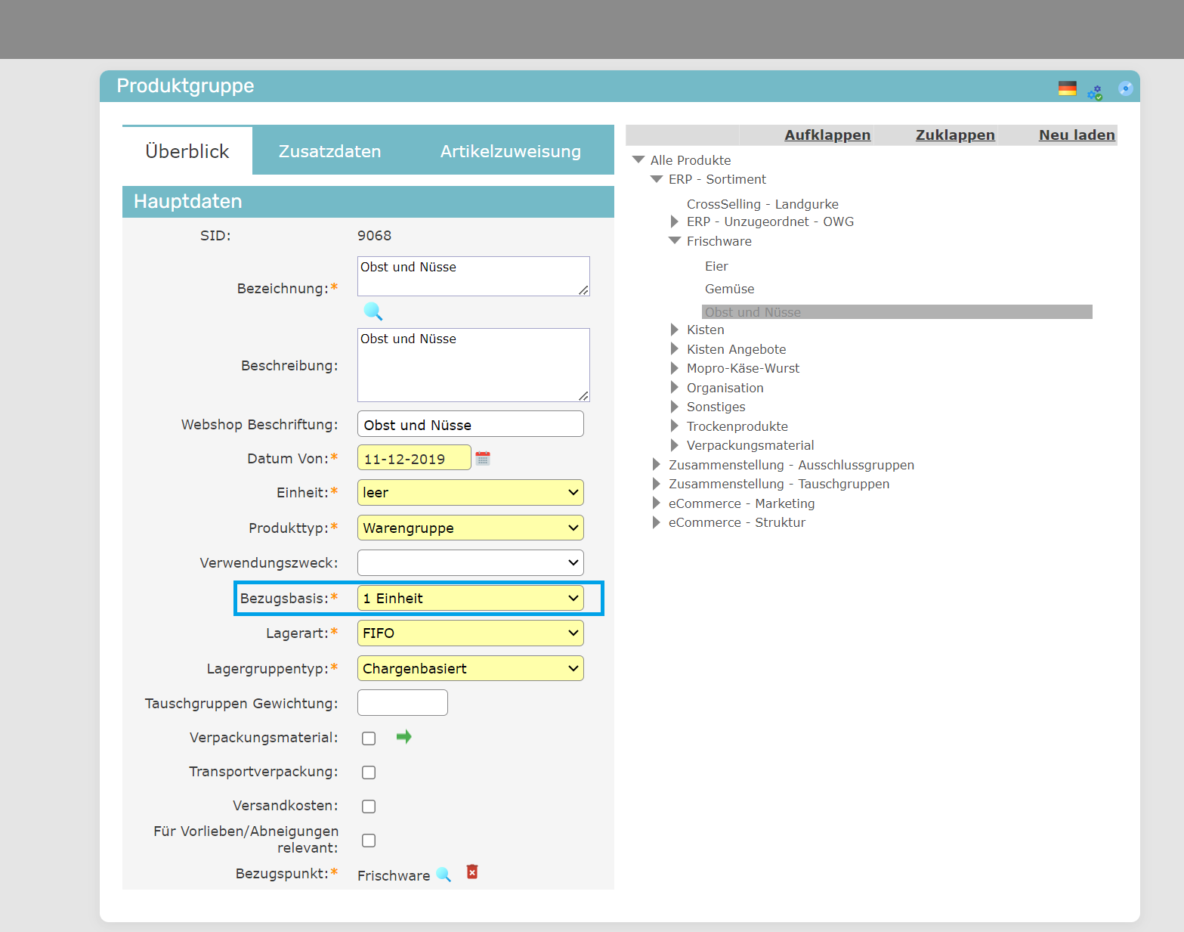1184x932 pixels.
Task: Click the Webshop Beschriftung text field
Action: point(470,424)
